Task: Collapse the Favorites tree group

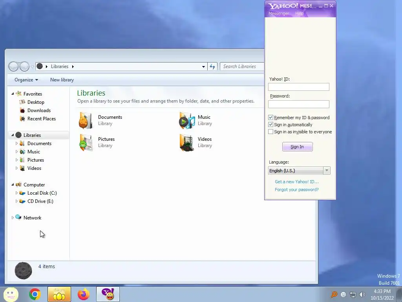Action: 13,94
